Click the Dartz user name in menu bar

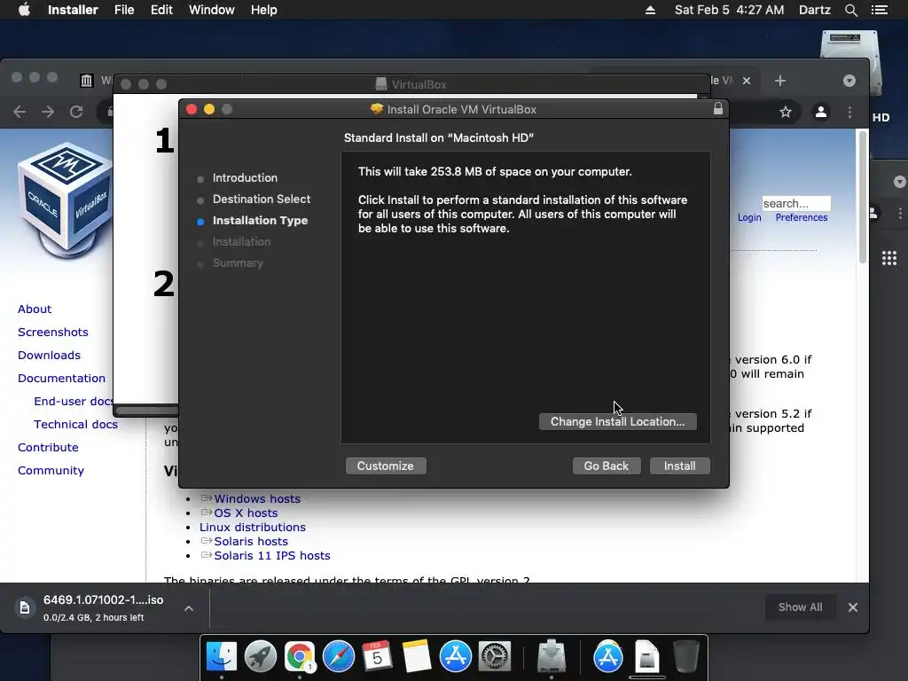tap(814, 10)
